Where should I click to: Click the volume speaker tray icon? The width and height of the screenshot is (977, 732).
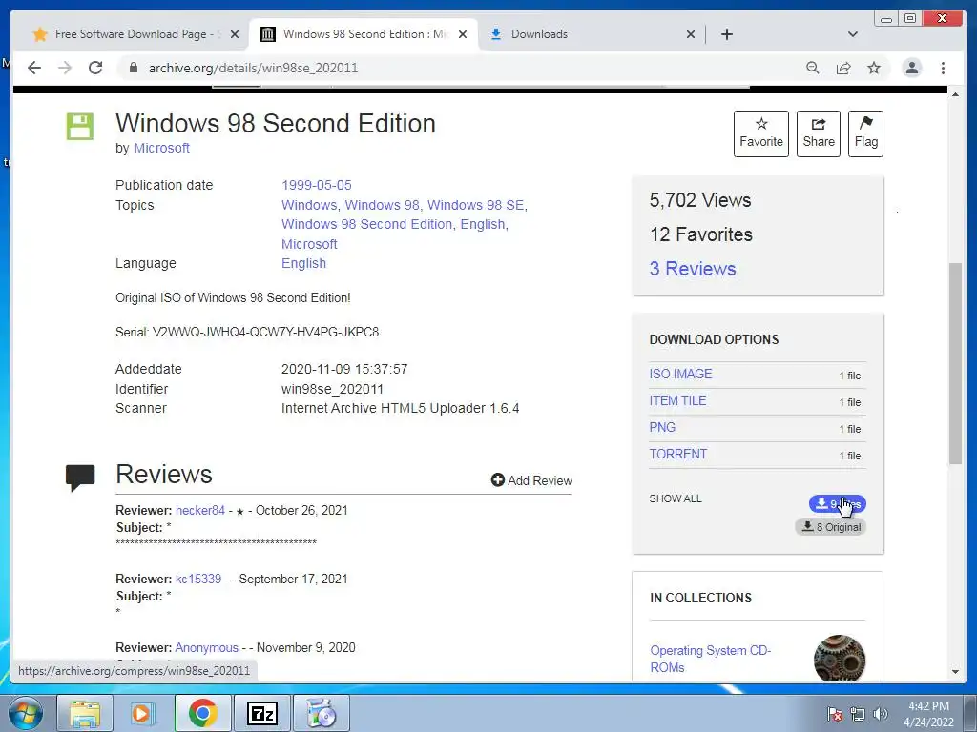click(x=881, y=714)
